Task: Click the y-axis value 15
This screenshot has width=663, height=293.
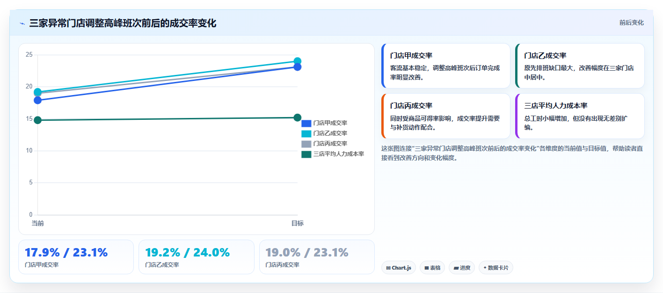Action: click(x=29, y=119)
